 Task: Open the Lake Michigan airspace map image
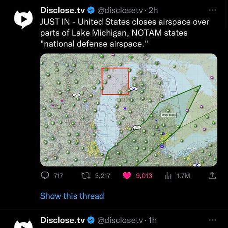(128, 110)
